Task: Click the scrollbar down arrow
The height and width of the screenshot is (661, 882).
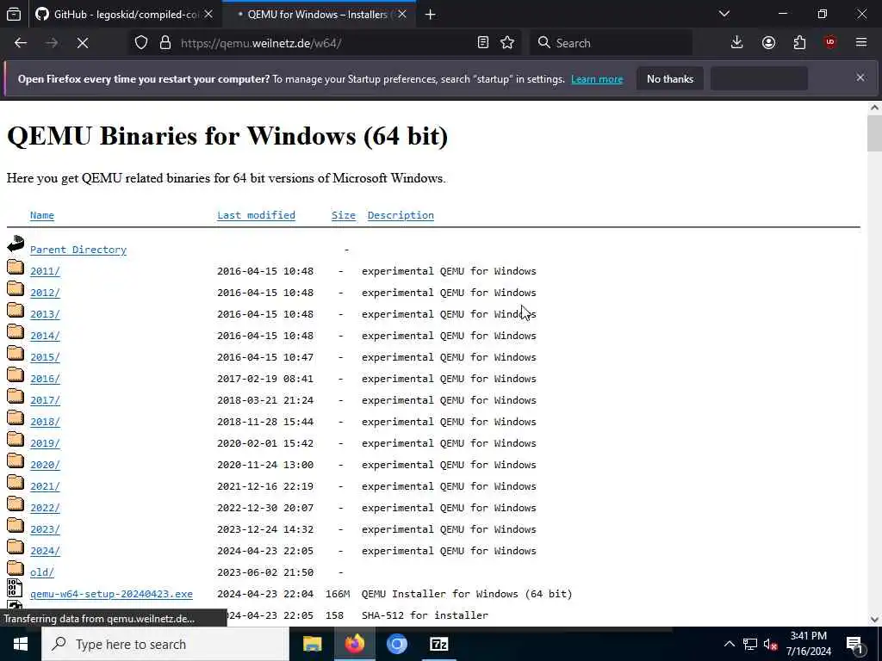Action: tap(874, 620)
